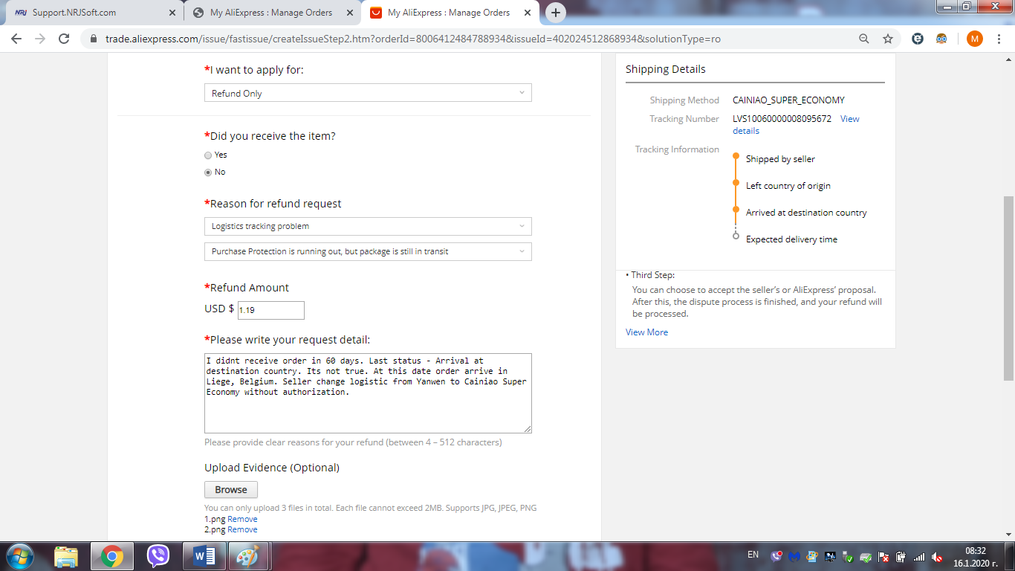Open the Chrome profile avatar M
This screenshot has width=1015, height=571.
point(974,39)
